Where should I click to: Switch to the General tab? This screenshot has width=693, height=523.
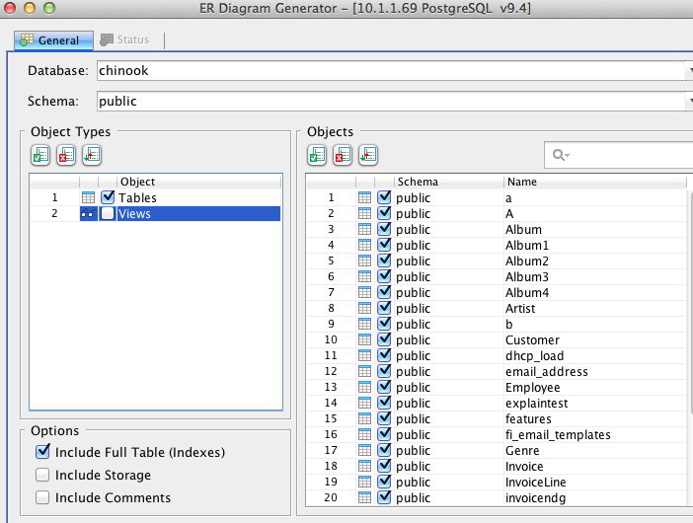pos(53,40)
